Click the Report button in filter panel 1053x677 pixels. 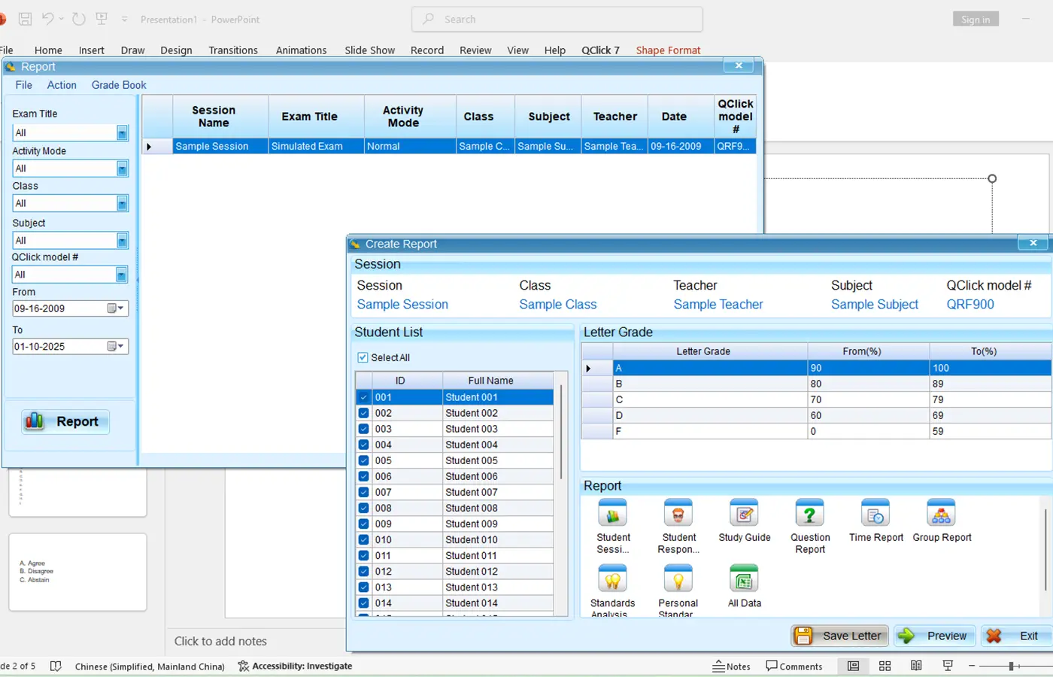coord(65,421)
